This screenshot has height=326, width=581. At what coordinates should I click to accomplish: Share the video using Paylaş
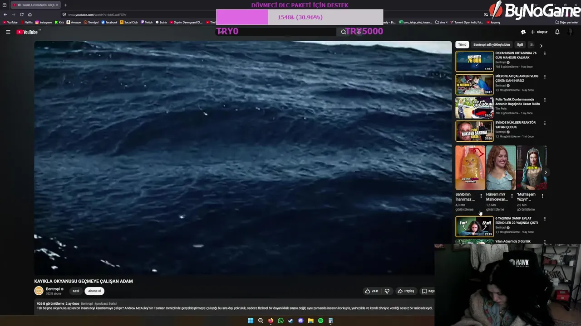coord(406,291)
